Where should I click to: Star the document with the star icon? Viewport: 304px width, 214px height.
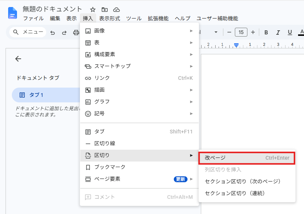point(93,10)
